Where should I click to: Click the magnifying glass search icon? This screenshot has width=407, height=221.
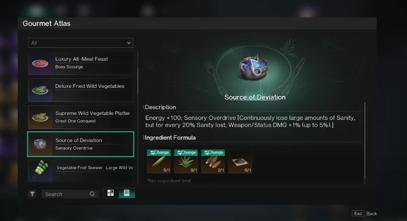click(x=92, y=194)
